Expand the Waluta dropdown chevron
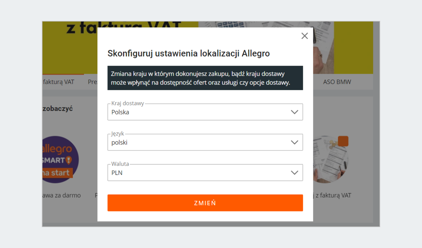 [294, 172]
